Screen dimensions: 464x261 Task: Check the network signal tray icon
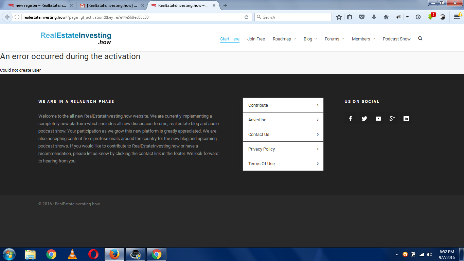[422, 255]
